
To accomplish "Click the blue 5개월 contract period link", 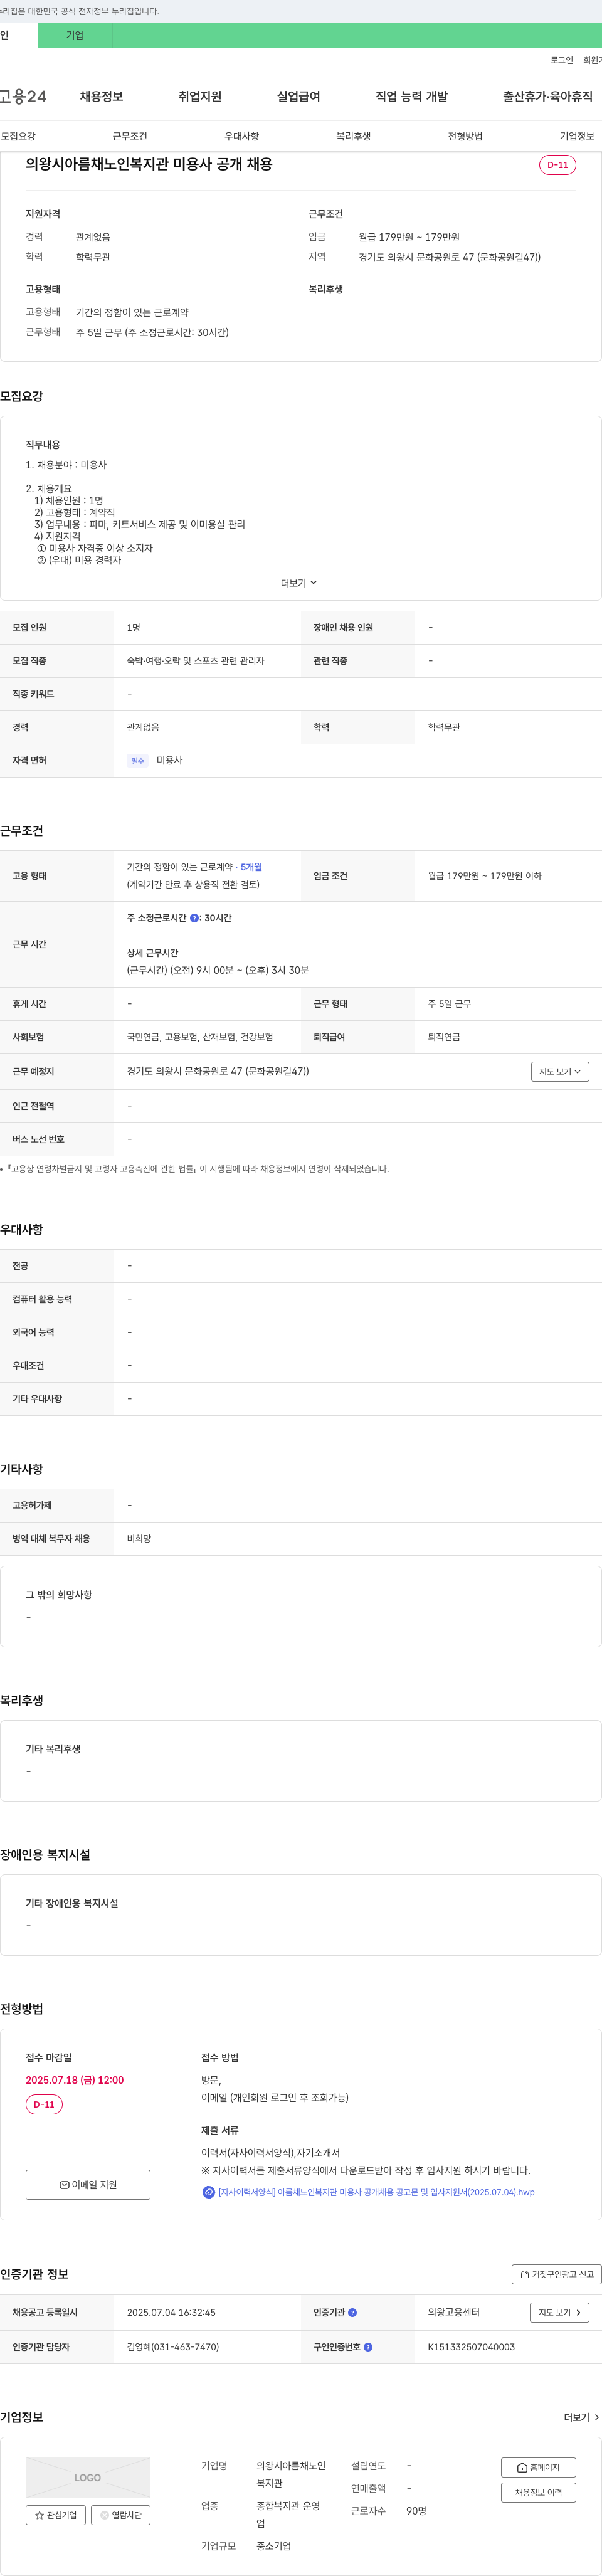I will tap(251, 867).
